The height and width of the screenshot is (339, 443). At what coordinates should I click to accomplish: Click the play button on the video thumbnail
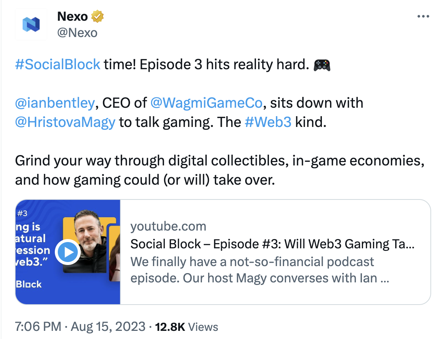tap(68, 252)
